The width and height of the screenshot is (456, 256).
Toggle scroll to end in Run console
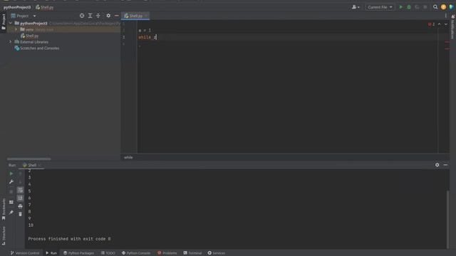pyautogui.click(x=20, y=198)
